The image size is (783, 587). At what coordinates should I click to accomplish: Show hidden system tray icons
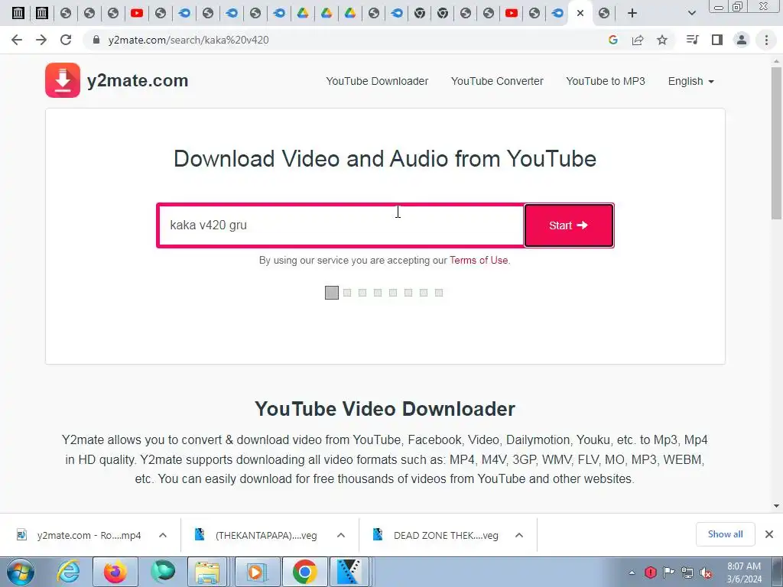point(632,572)
